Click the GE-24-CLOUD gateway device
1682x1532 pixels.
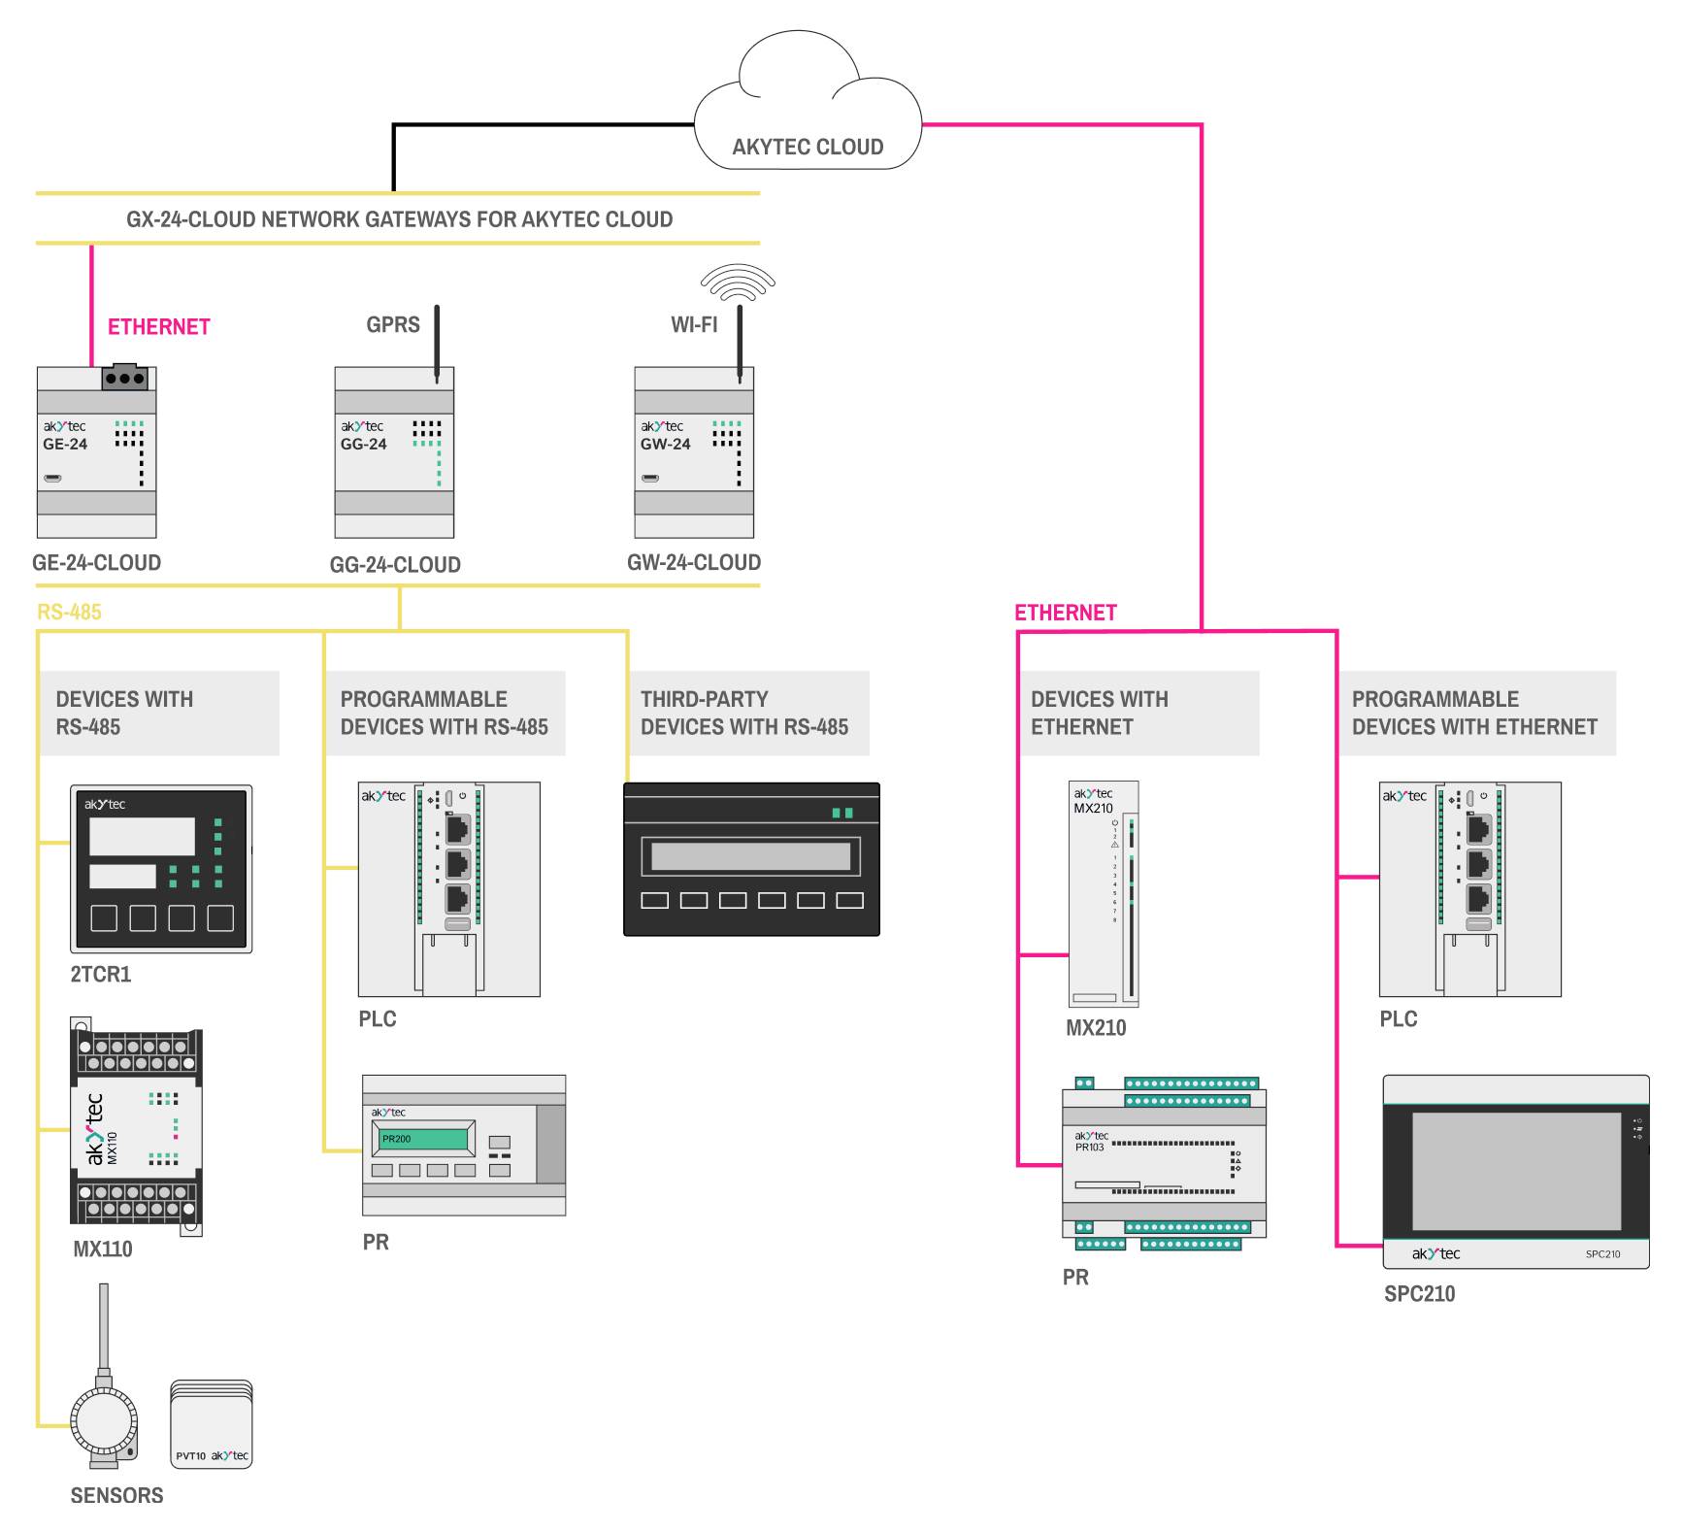click(x=95, y=451)
